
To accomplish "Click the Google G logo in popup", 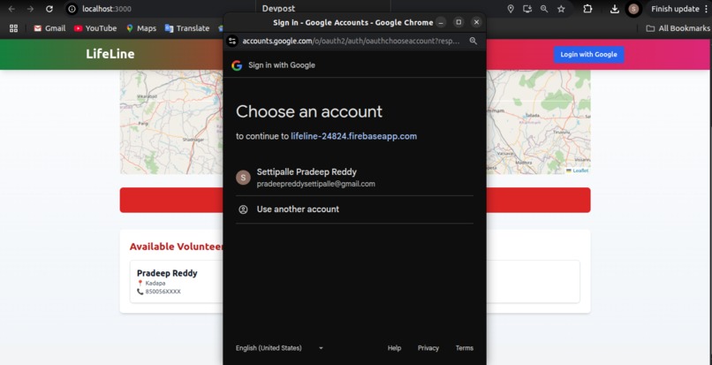I will (x=237, y=65).
